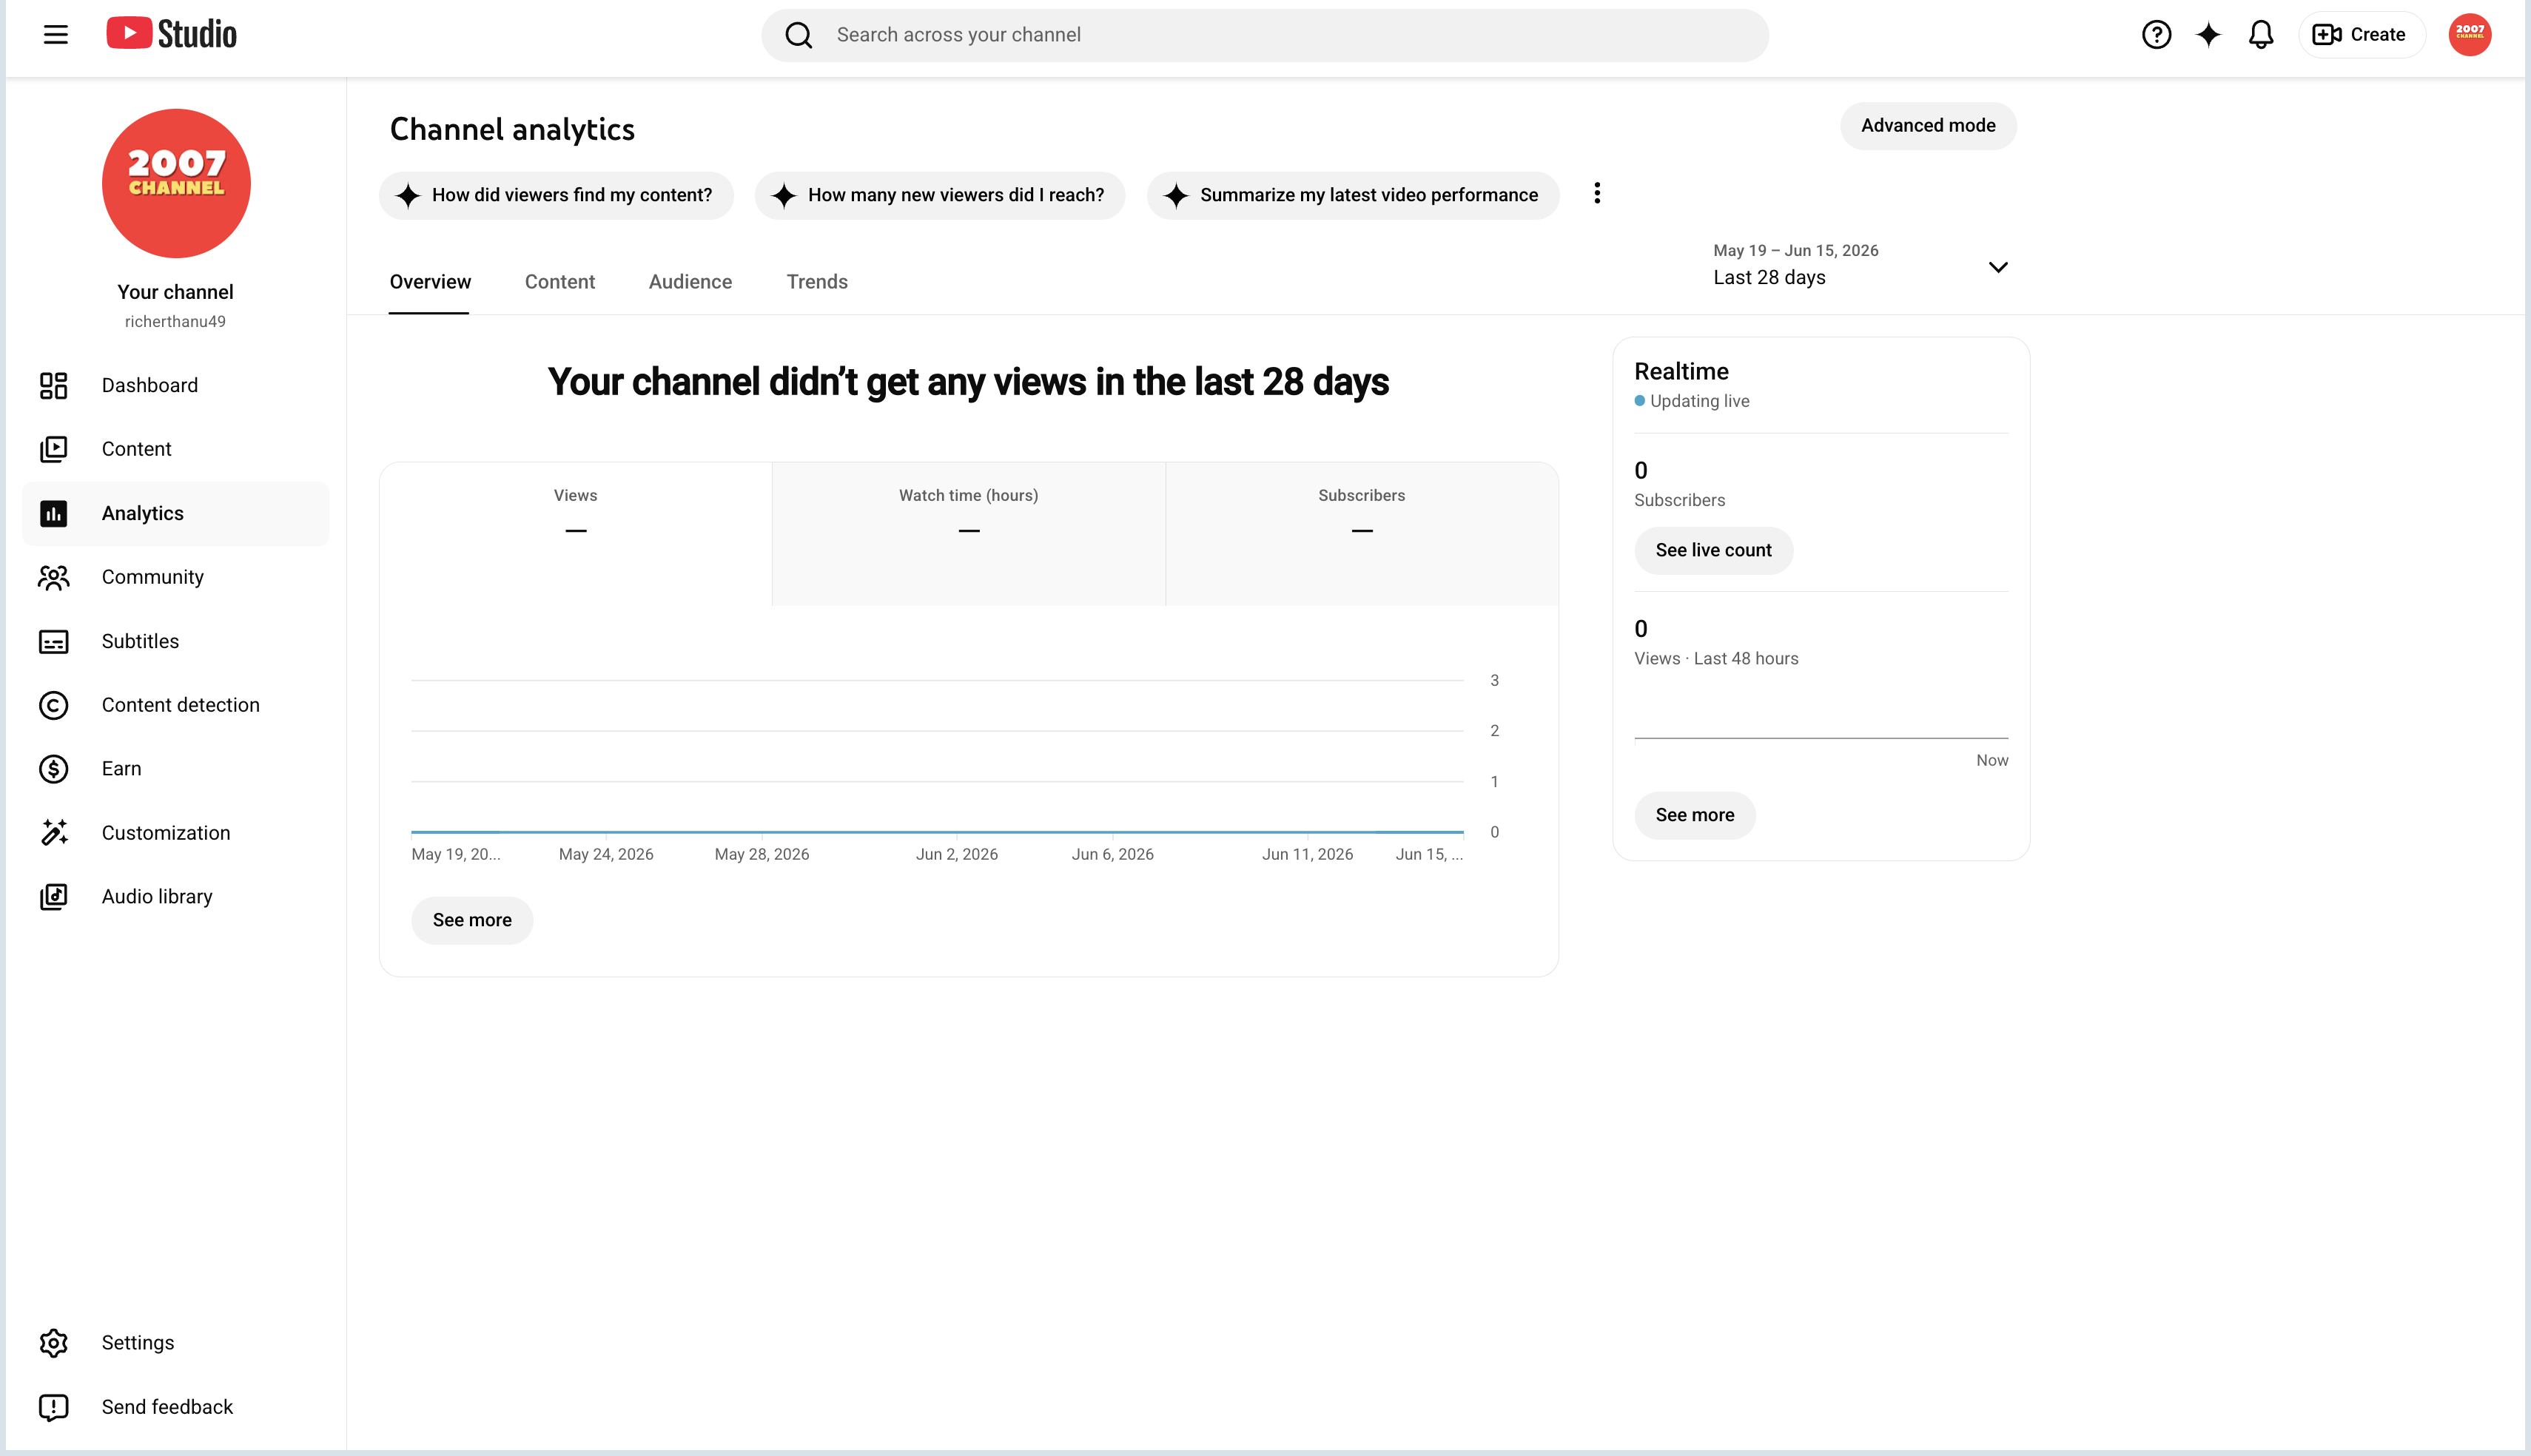Click the Audio library icon

coord(54,897)
